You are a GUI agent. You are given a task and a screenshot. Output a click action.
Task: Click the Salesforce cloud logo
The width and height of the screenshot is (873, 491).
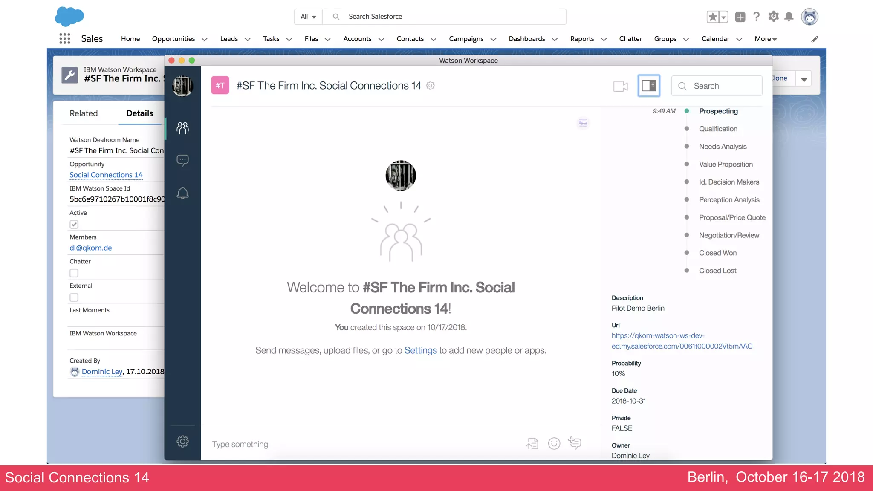pos(69,17)
